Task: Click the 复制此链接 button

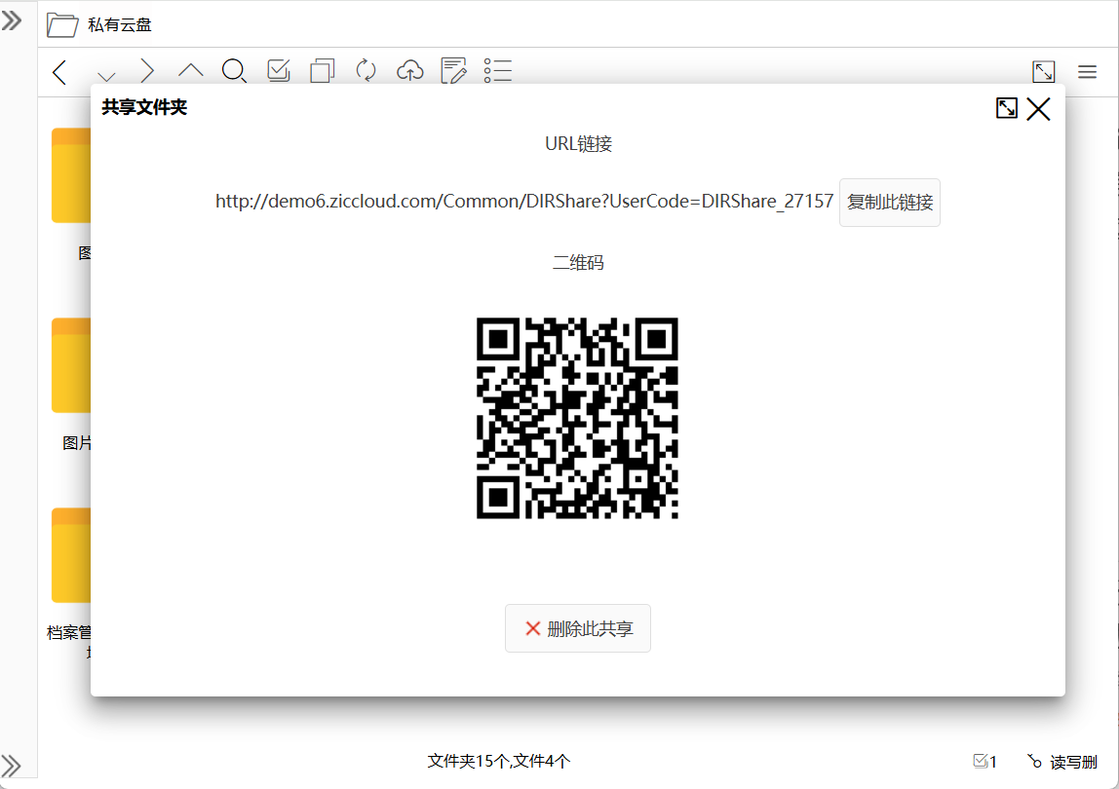Action: pos(889,203)
